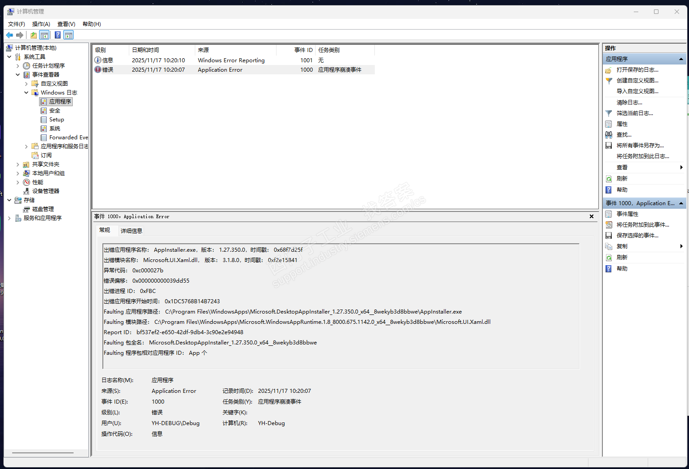The width and height of the screenshot is (689, 469).
Task: Select 设备管理器 in the tree
Action: [46, 191]
